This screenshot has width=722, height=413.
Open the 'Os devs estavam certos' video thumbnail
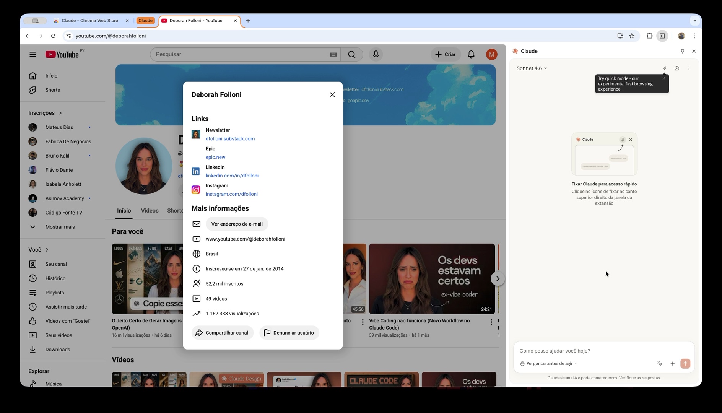pos(432,279)
